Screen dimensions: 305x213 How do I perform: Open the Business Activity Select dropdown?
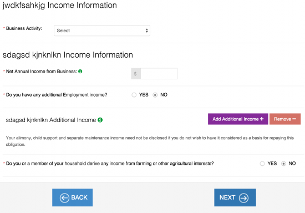[102, 31]
